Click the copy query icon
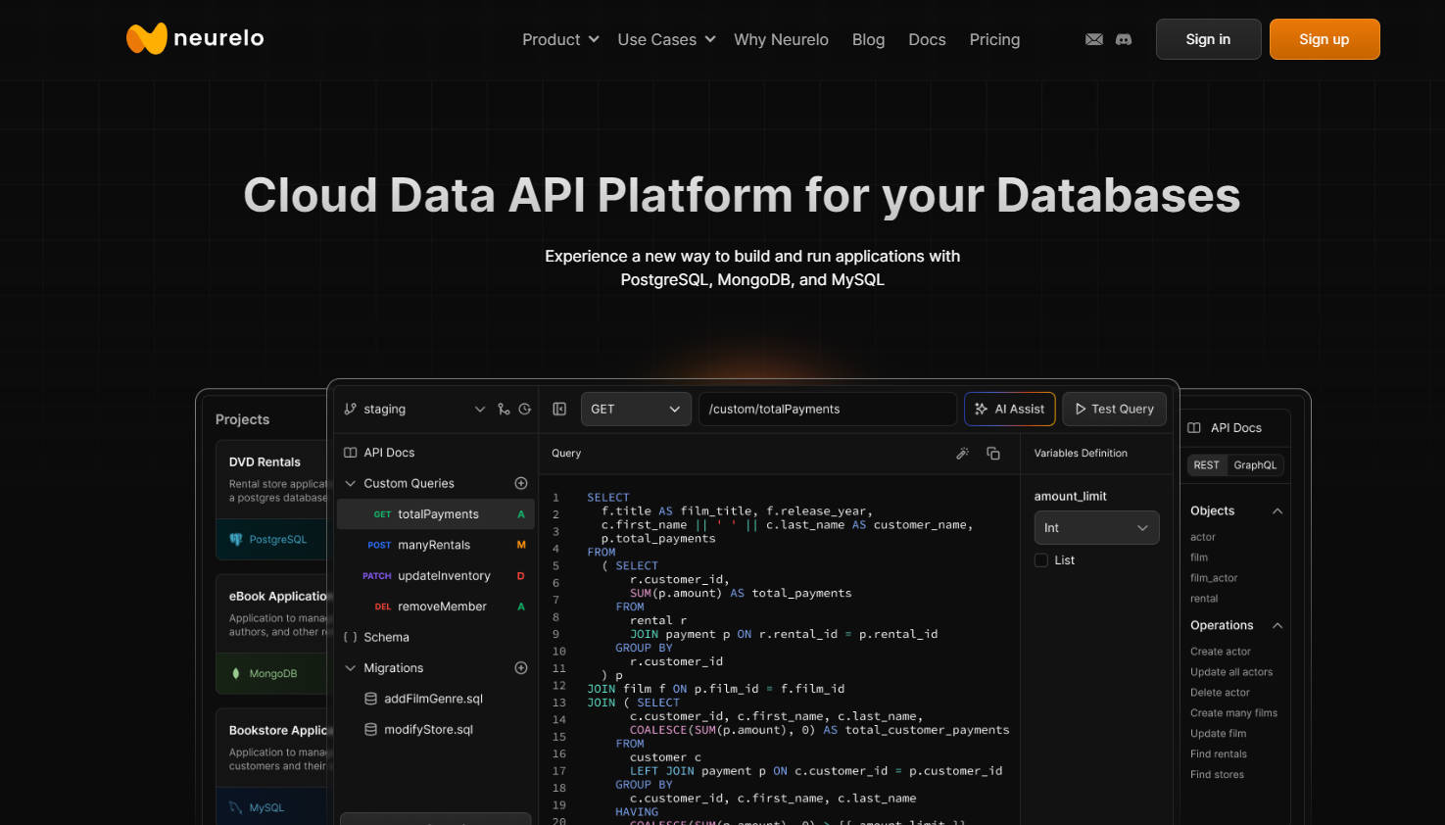This screenshot has width=1445, height=825. click(x=993, y=454)
